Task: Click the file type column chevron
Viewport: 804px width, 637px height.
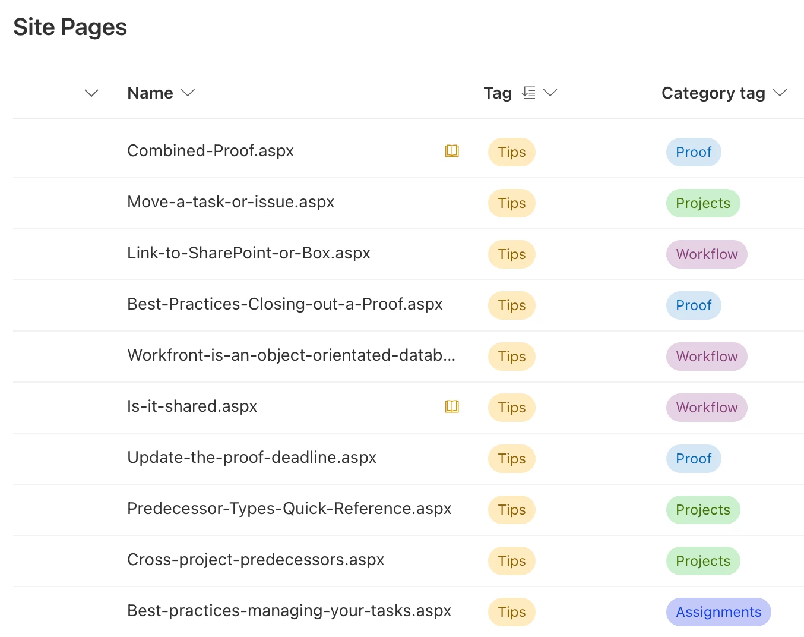Action: [91, 93]
